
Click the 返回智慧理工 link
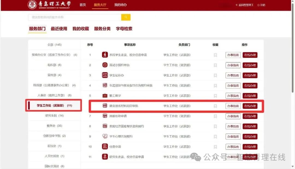tap(244, 5)
